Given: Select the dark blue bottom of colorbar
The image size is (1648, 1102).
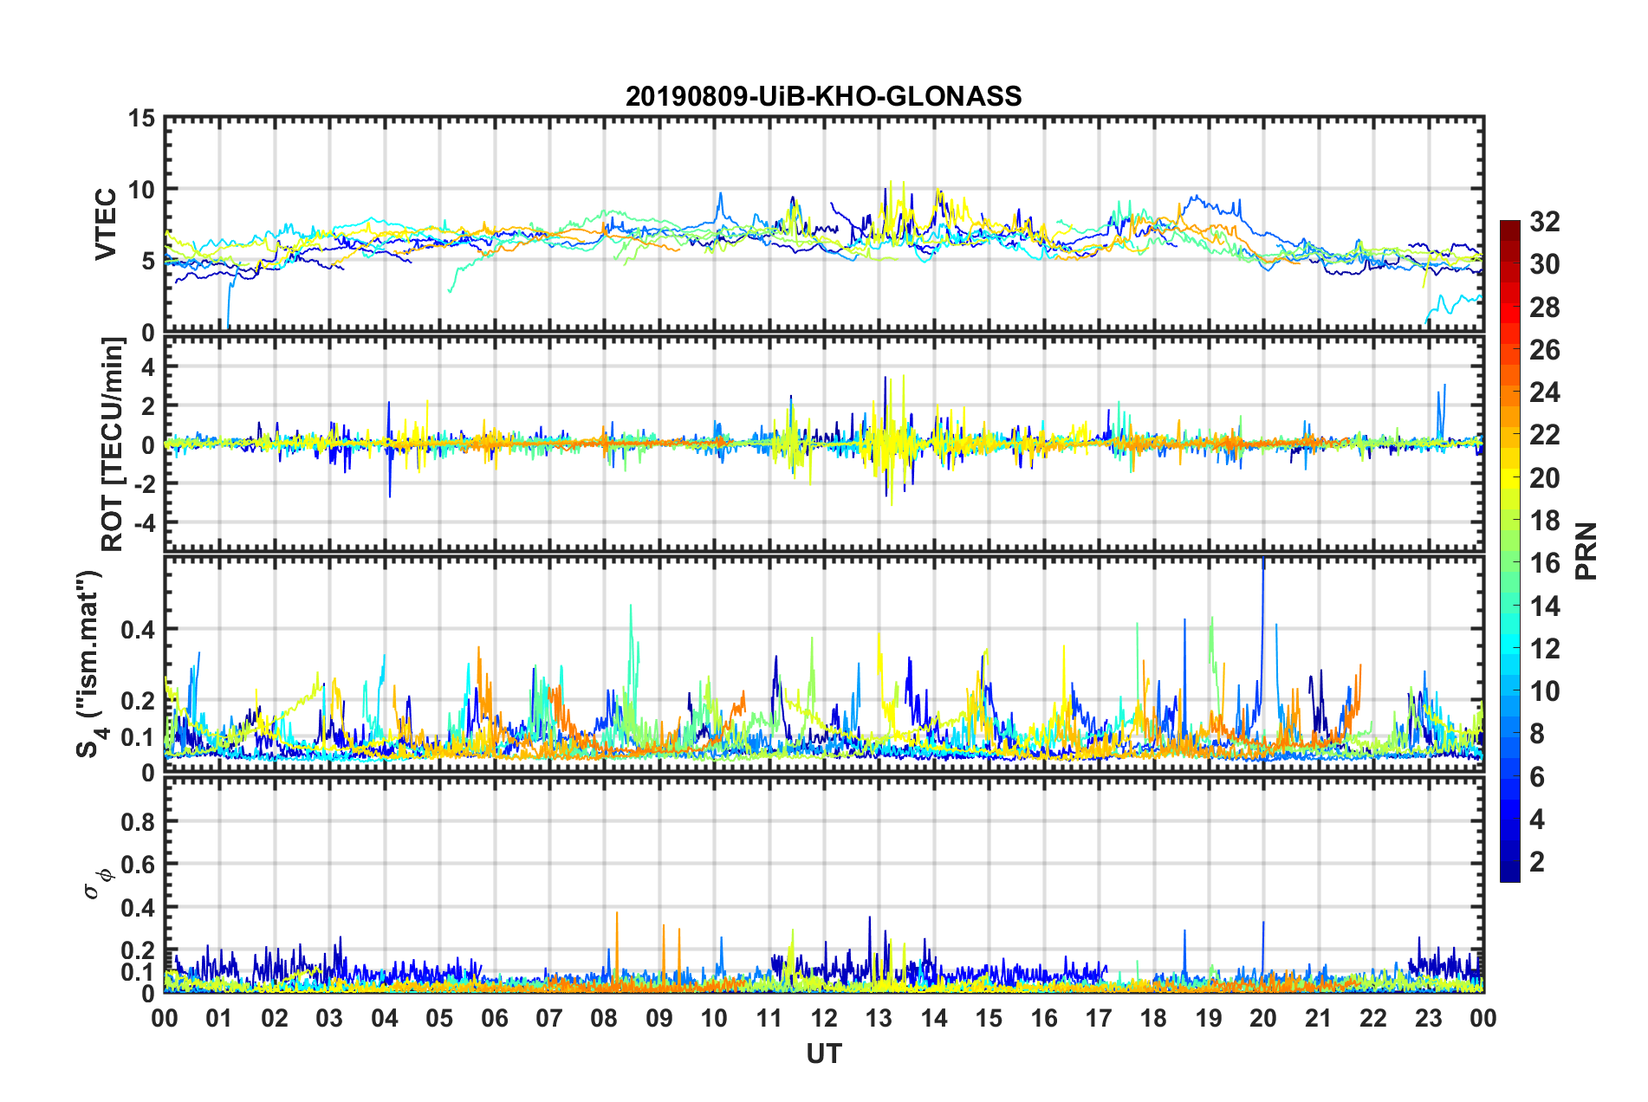Looking at the screenshot, I should click(1509, 873).
